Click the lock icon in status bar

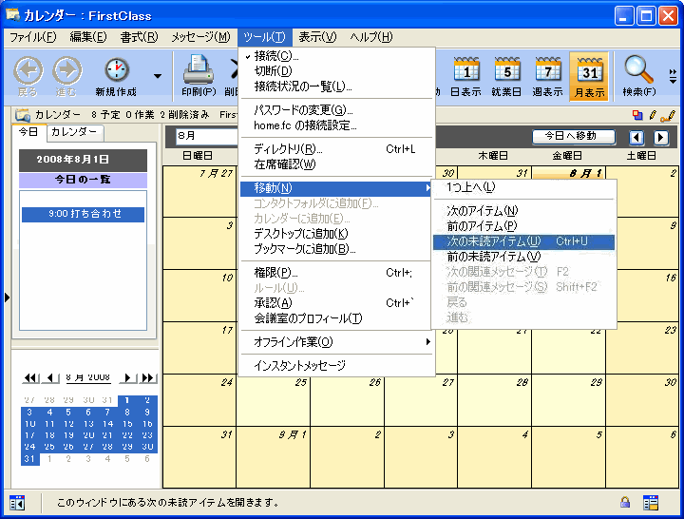click(x=625, y=503)
